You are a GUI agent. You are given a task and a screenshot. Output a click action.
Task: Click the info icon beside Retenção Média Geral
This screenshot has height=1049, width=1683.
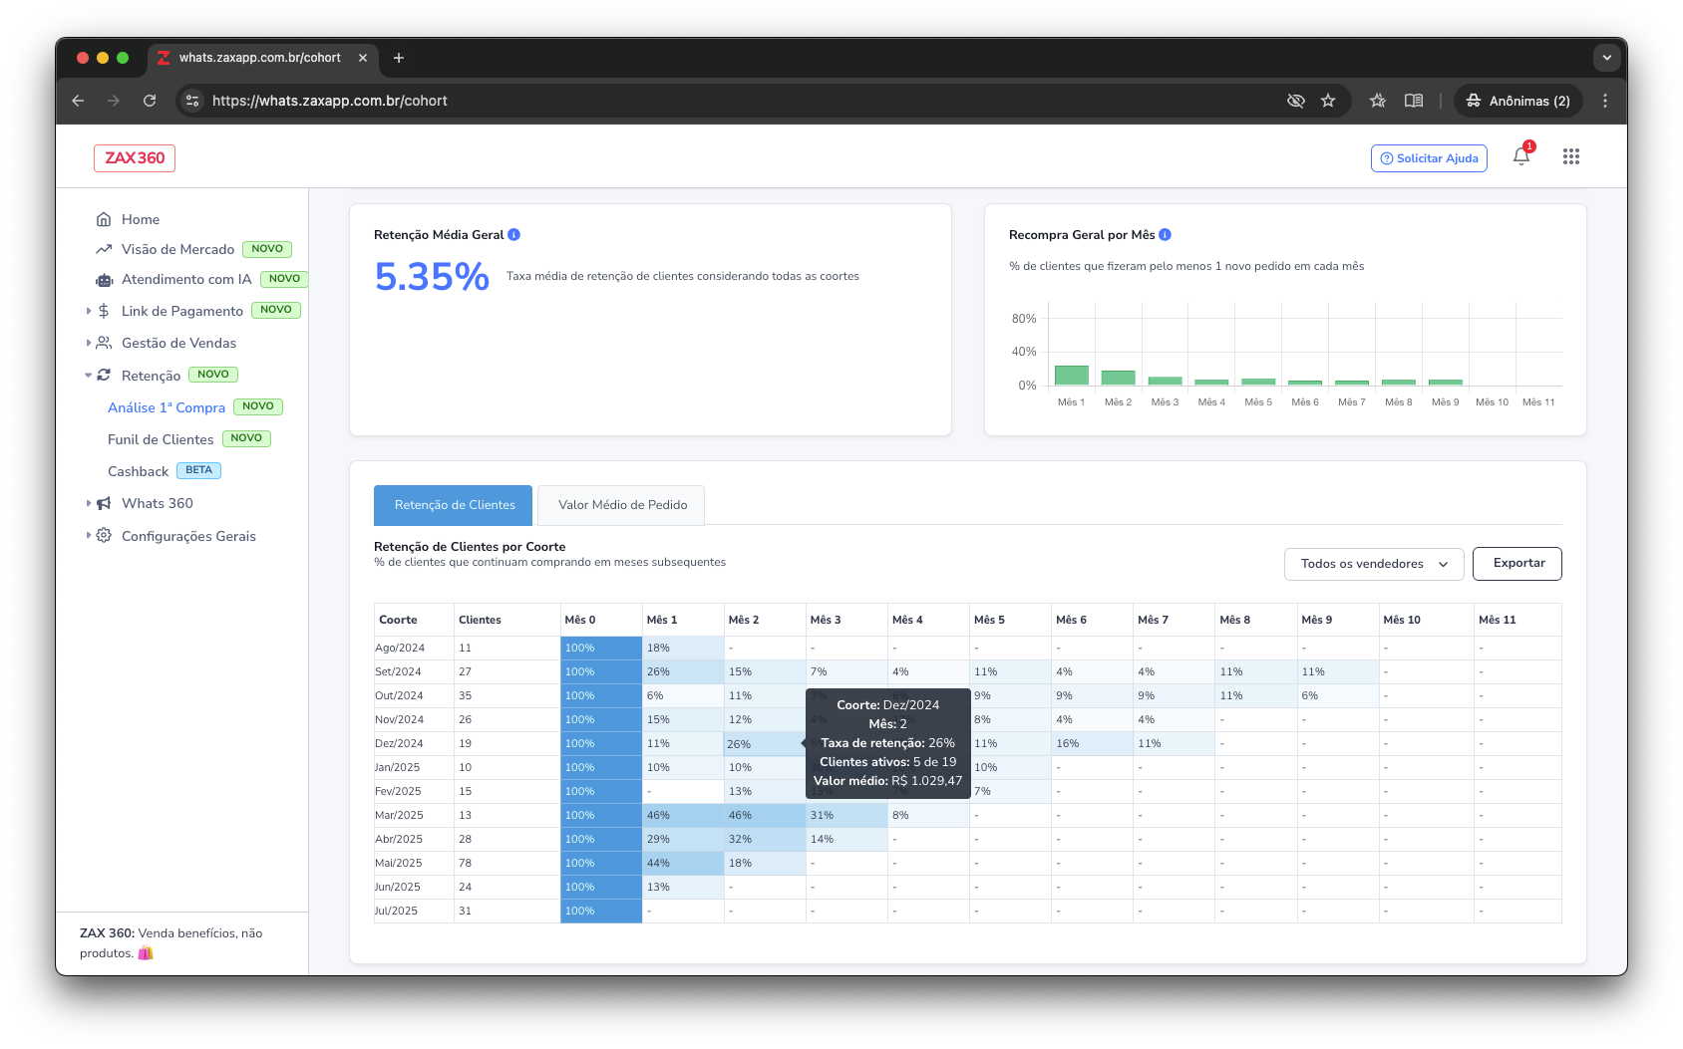tap(514, 235)
